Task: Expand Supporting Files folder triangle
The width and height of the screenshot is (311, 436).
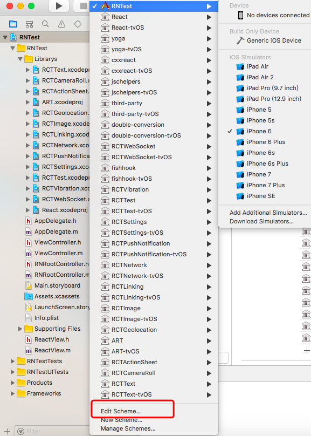Action: coord(20,329)
